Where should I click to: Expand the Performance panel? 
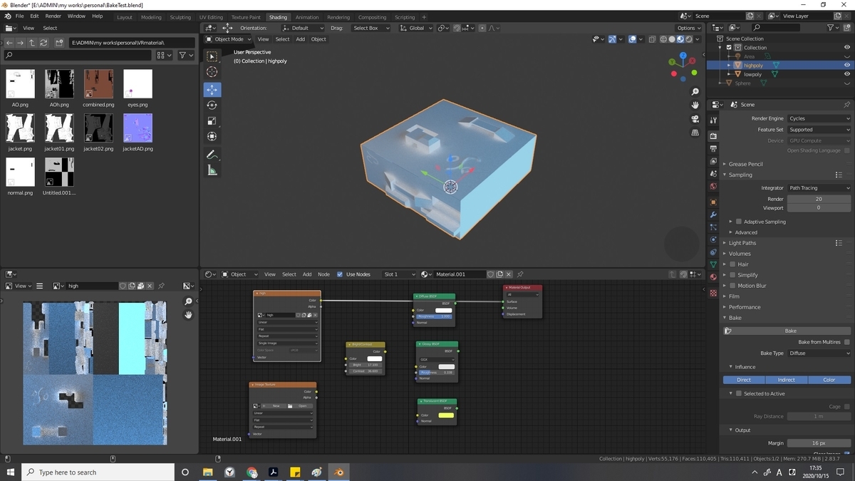pos(744,307)
